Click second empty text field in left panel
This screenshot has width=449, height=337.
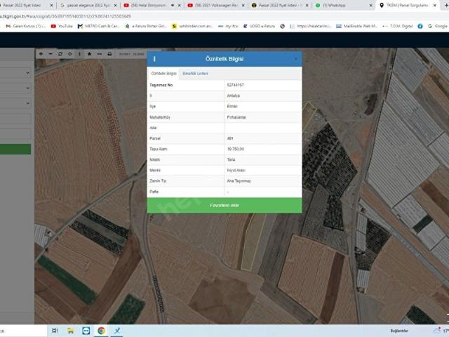tap(15, 134)
